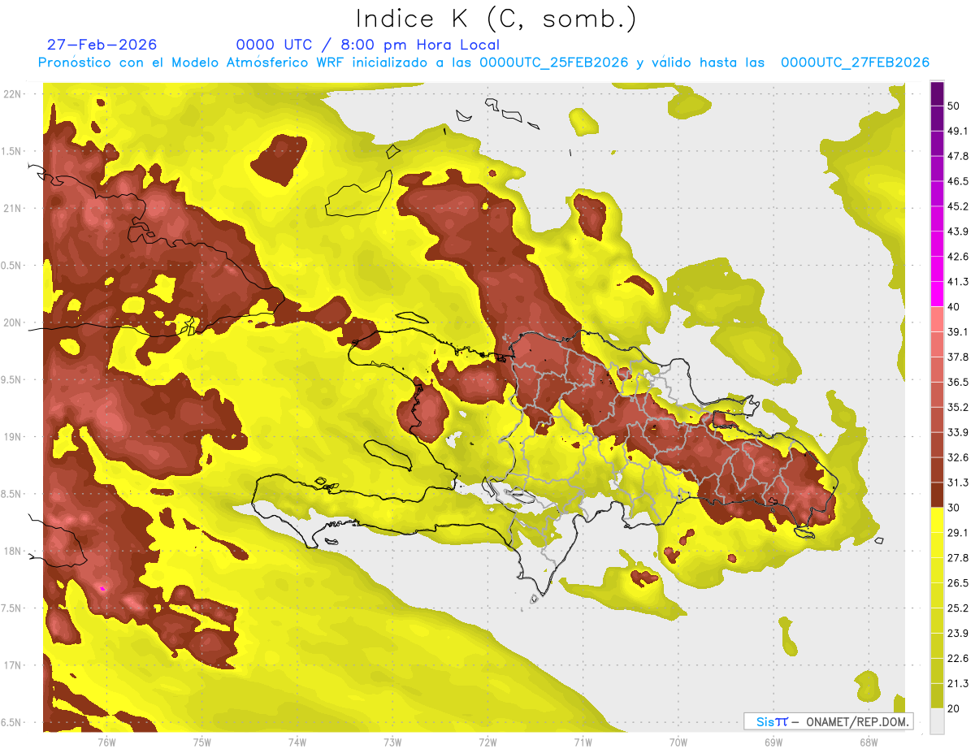Click the '0000 UTC / 8:00 pm Hora Local' text
This screenshot has width=975, height=753.
[368, 45]
